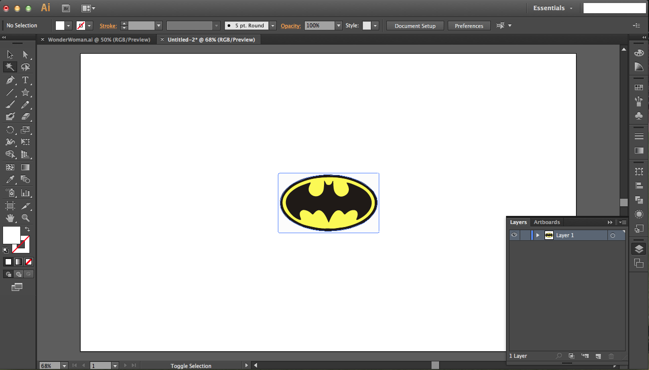
Task: Open the Stroke weight dropdown
Action: point(159,25)
